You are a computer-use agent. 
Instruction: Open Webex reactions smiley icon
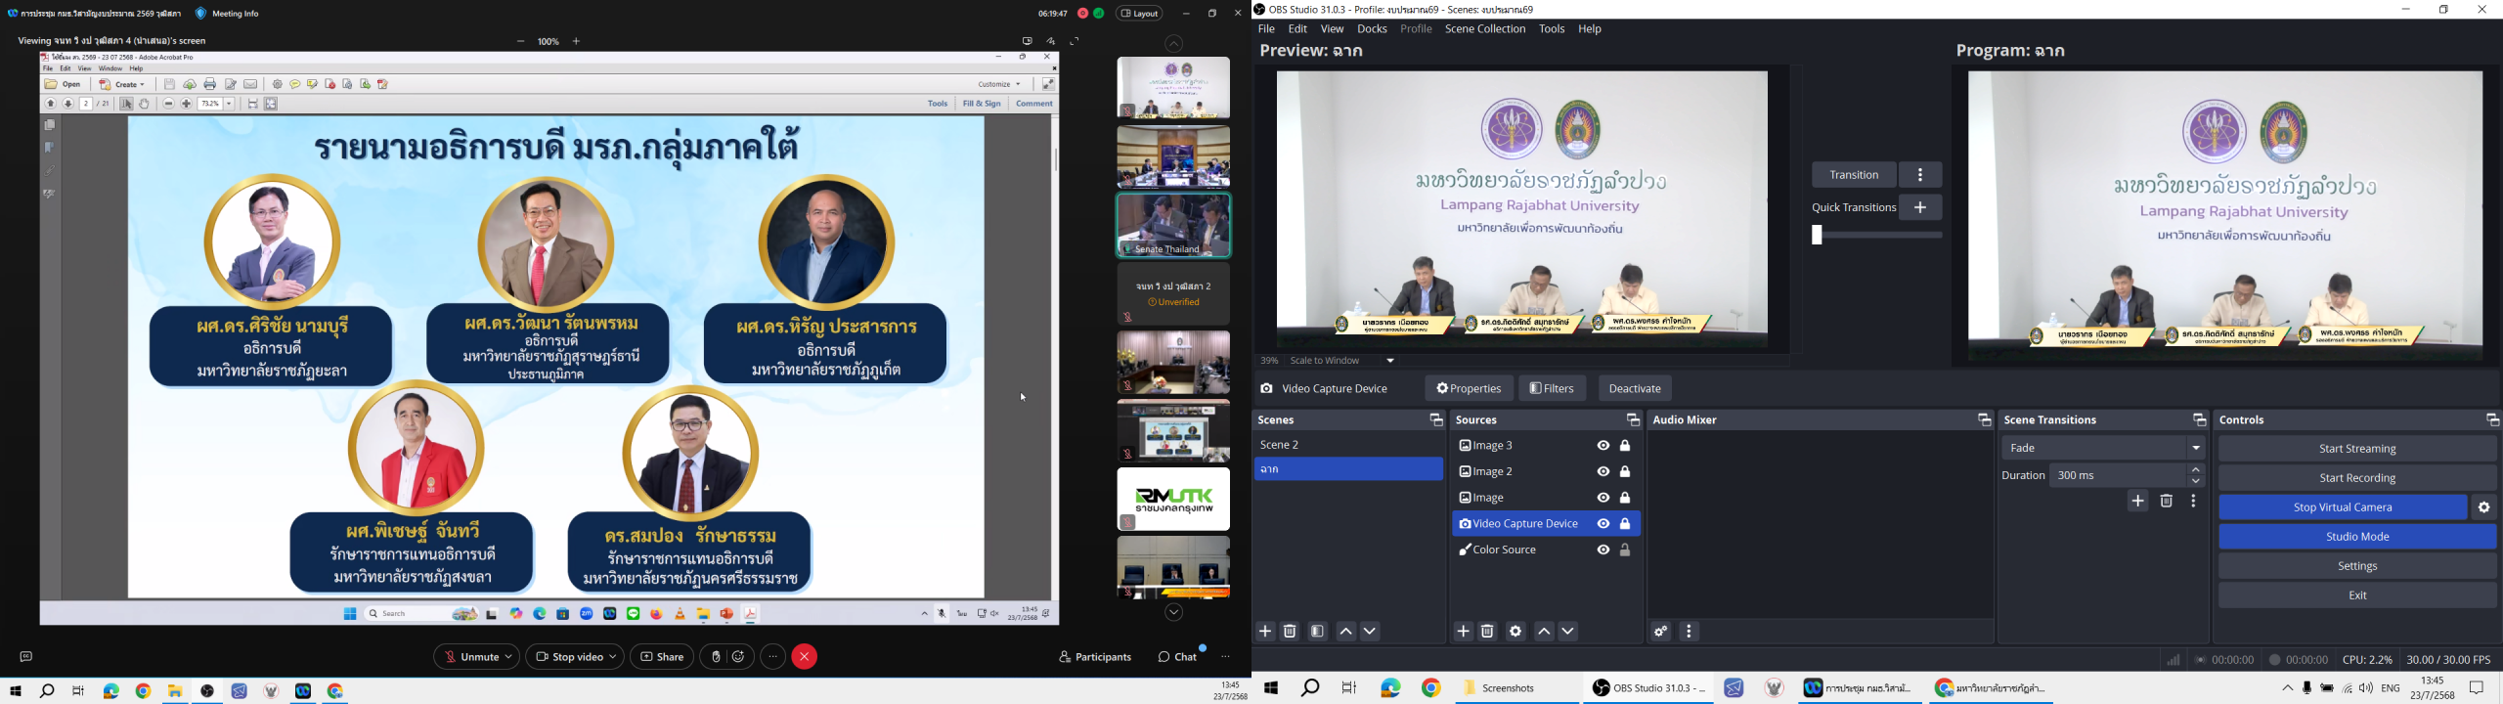pos(739,657)
